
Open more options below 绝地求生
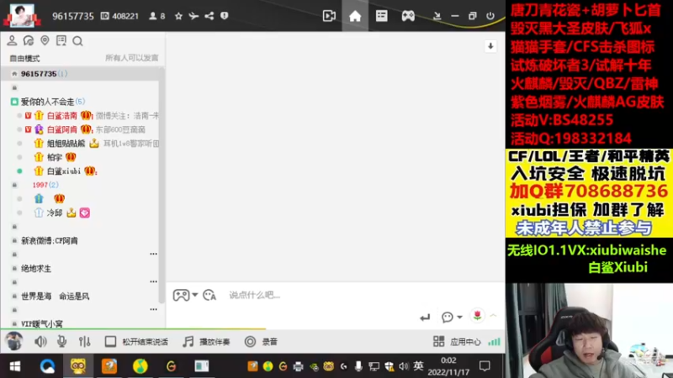coord(153,282)
